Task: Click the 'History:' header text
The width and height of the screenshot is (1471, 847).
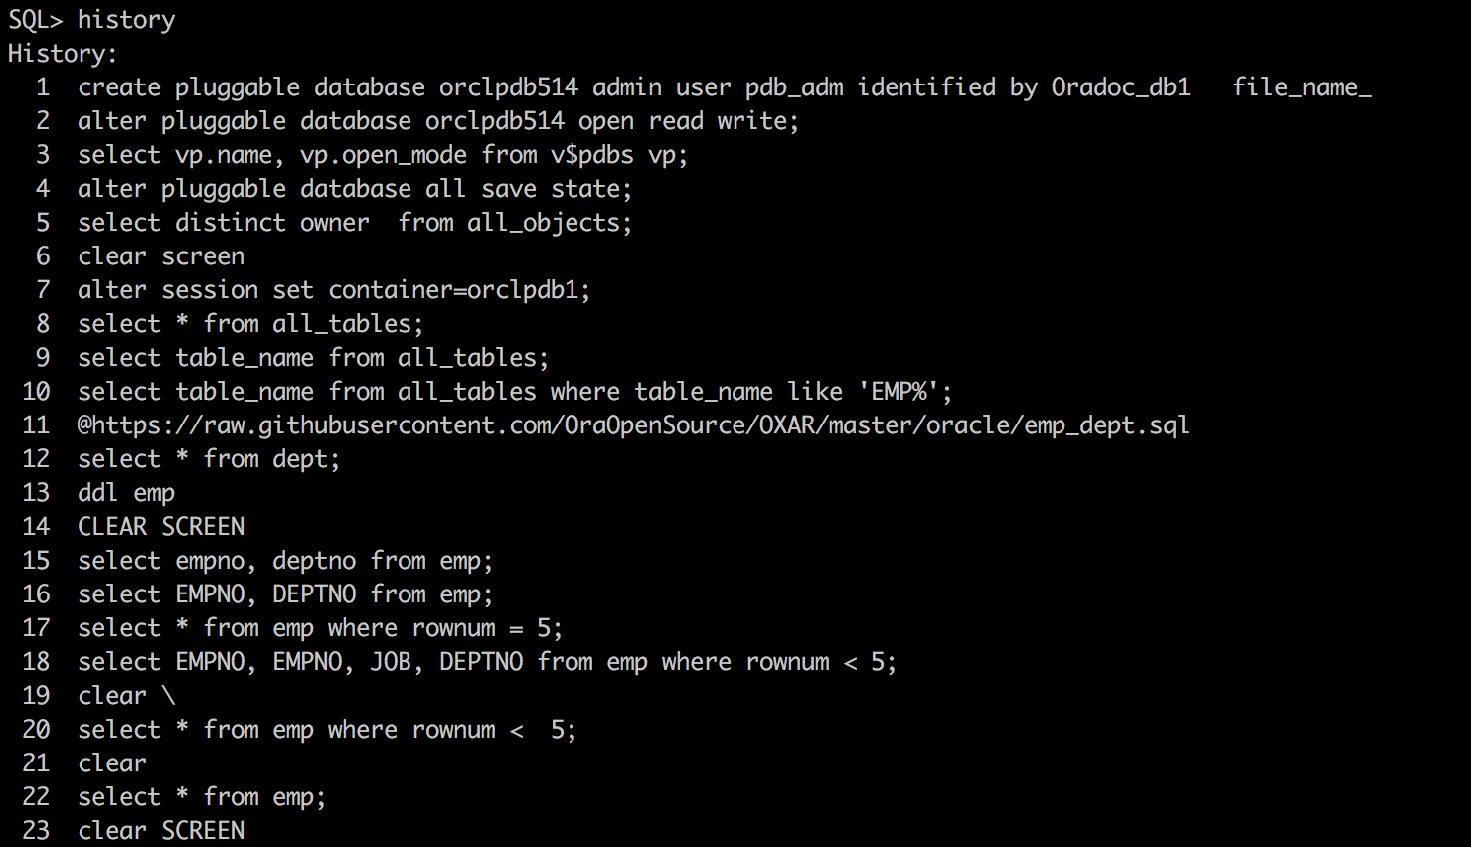Action: point(63,54)
